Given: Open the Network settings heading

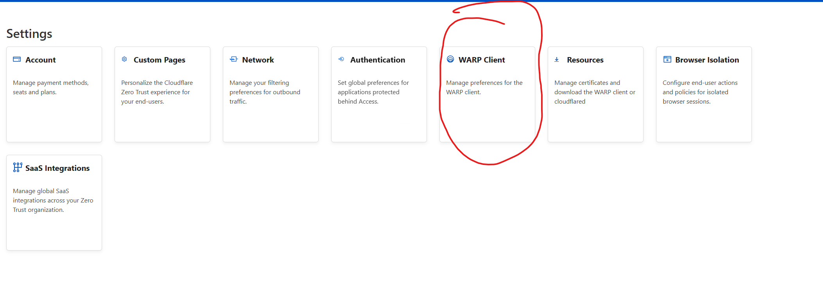Looking at the screenshot, I should tap(258, 60).
